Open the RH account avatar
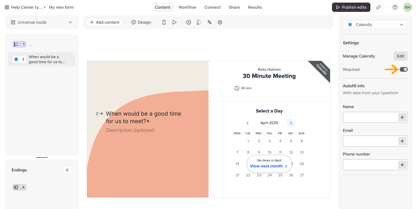 point(408,7)
